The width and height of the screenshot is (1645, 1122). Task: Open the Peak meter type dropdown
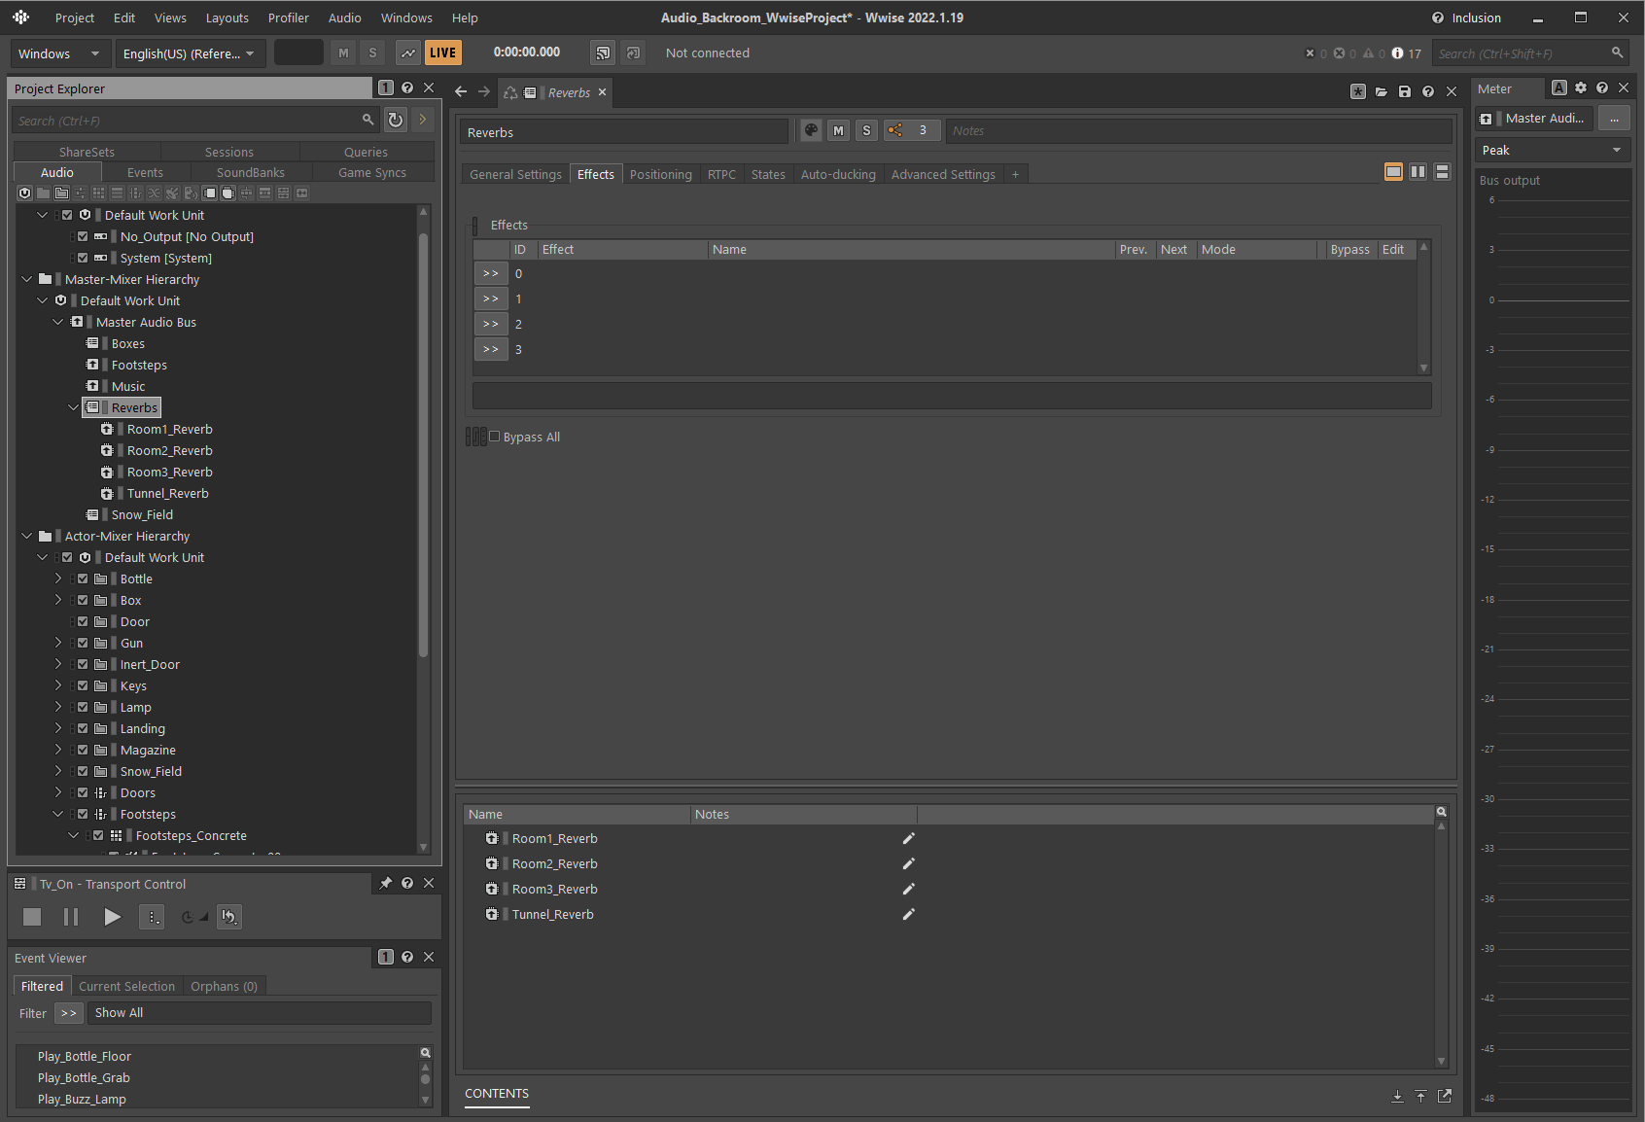[1552, 151]
